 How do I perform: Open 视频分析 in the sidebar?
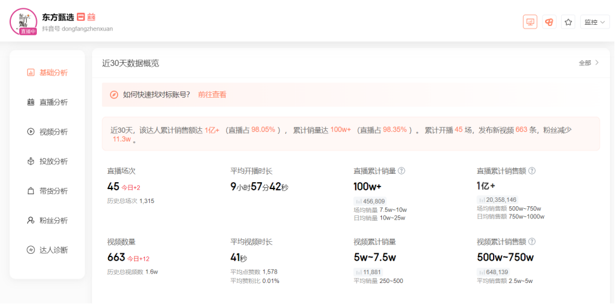[x=47, y=132]
